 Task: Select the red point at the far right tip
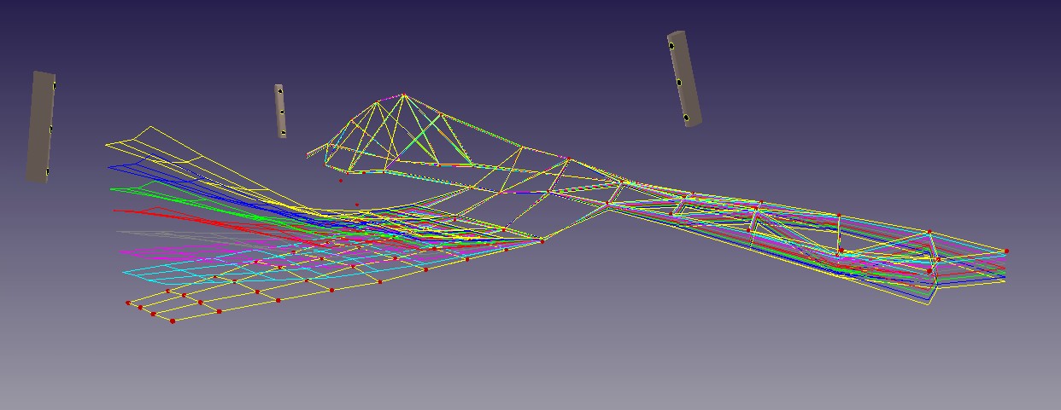pos(1006,251)
